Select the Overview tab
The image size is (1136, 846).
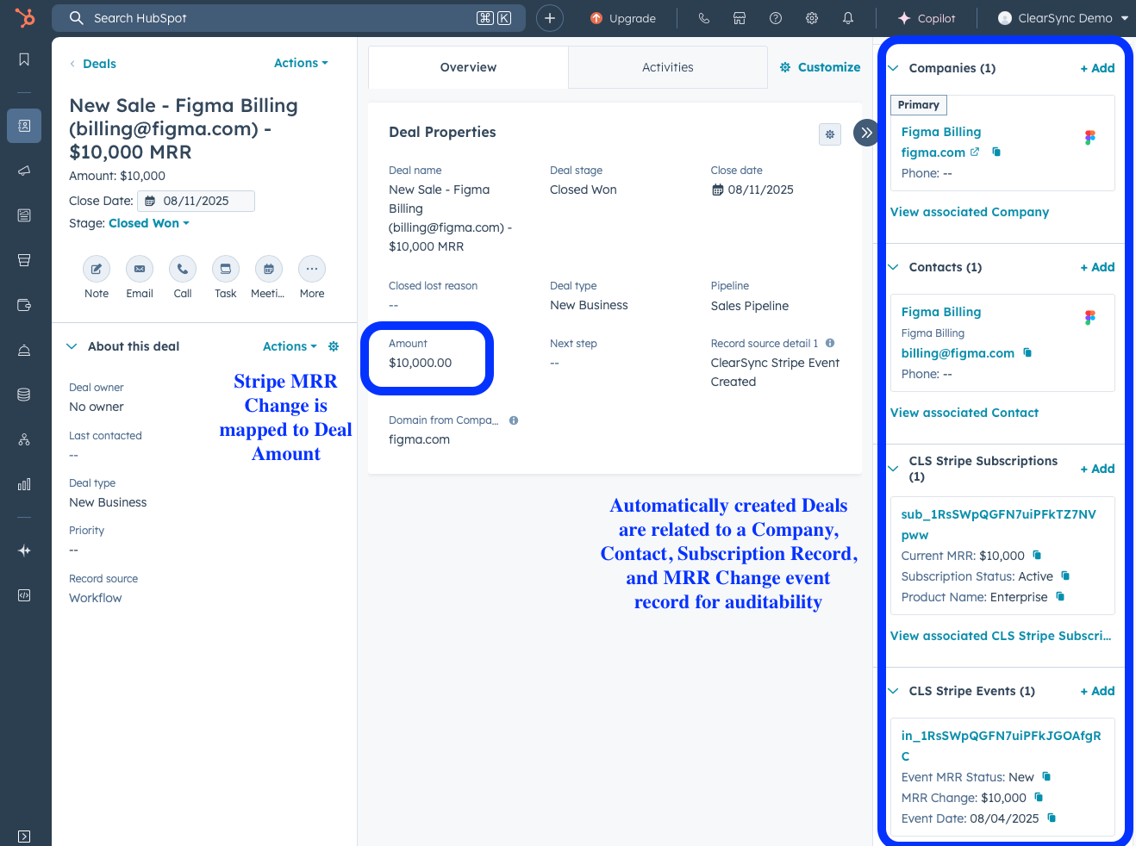click(x=468, y=67)
